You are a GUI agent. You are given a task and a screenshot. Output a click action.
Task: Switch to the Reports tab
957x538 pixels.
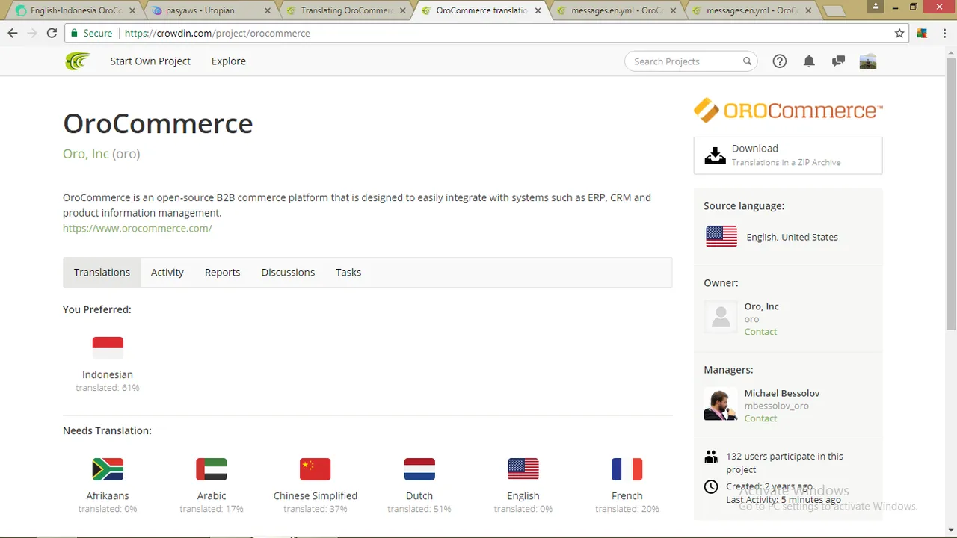coord(222,272)
